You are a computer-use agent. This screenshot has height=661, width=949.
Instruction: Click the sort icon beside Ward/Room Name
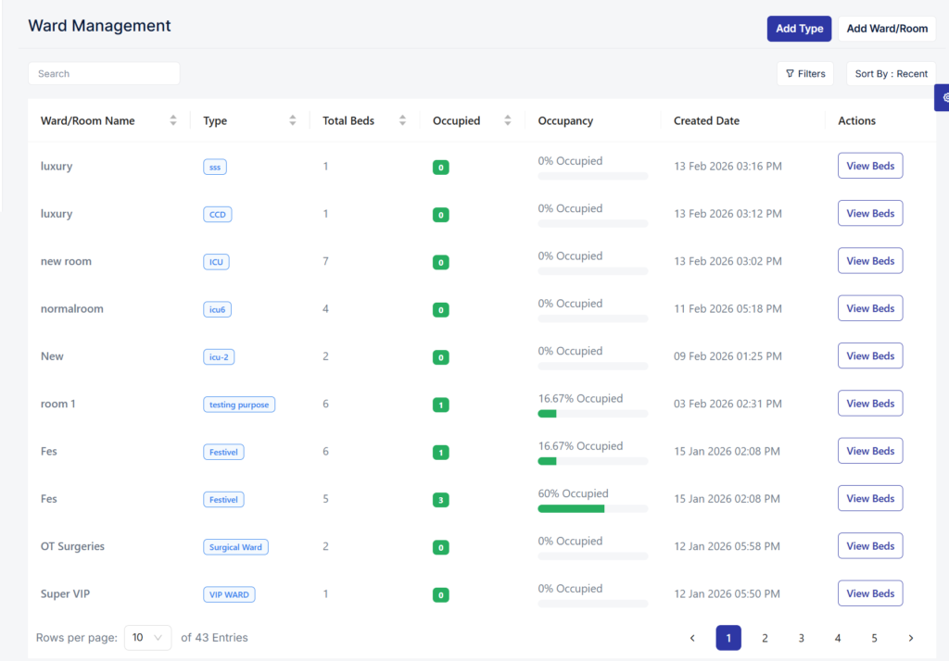173,120
